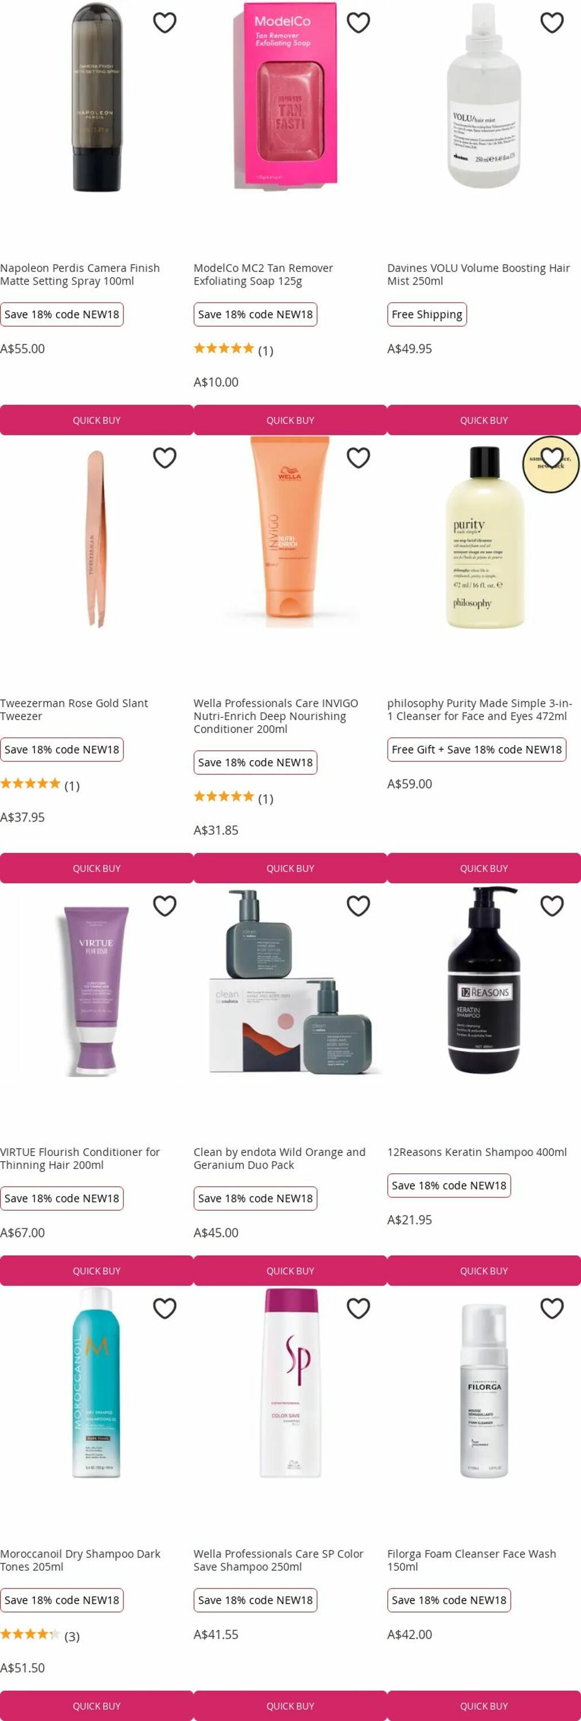
Task: Open Davines VOLU Volume Boosting Hair Mist link
Action: 478,275
